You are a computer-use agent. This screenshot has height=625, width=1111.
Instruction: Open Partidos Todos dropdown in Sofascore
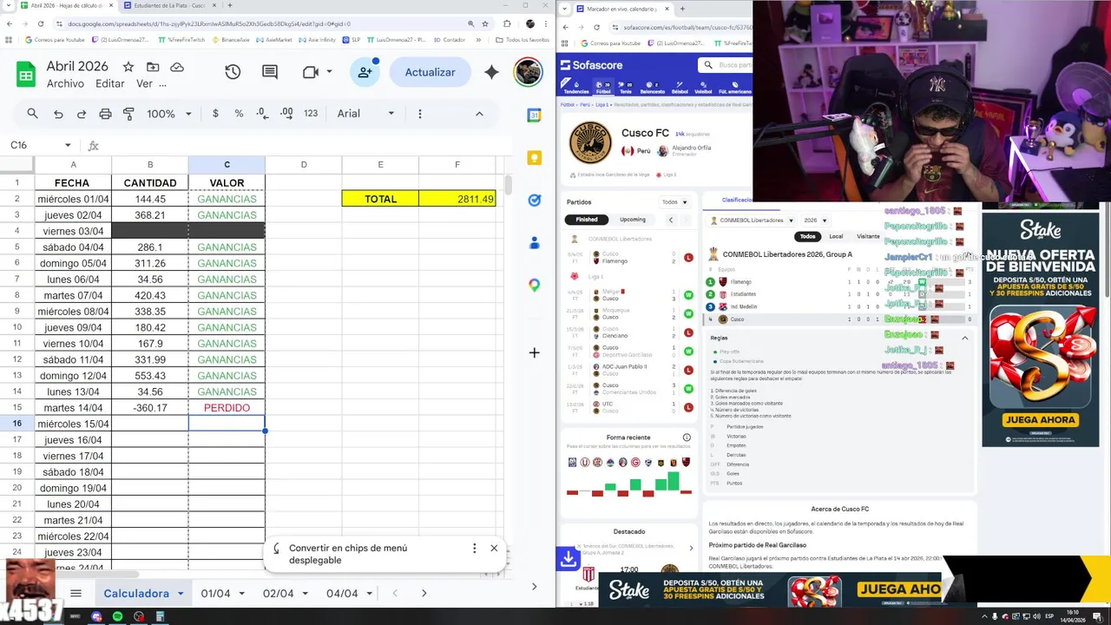pos(675,202)
